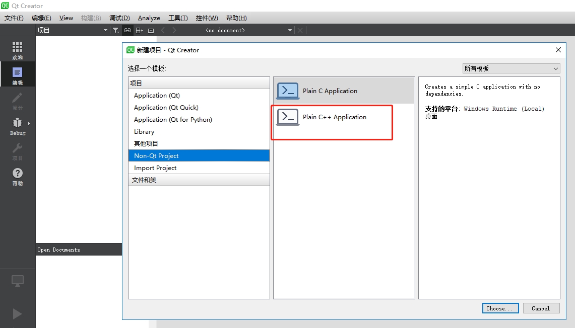
Task: Open the 文件(F) menu
Action: pos(14,18)
